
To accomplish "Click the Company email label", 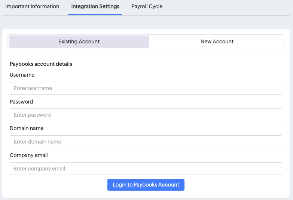I will [x=29, y=155].
